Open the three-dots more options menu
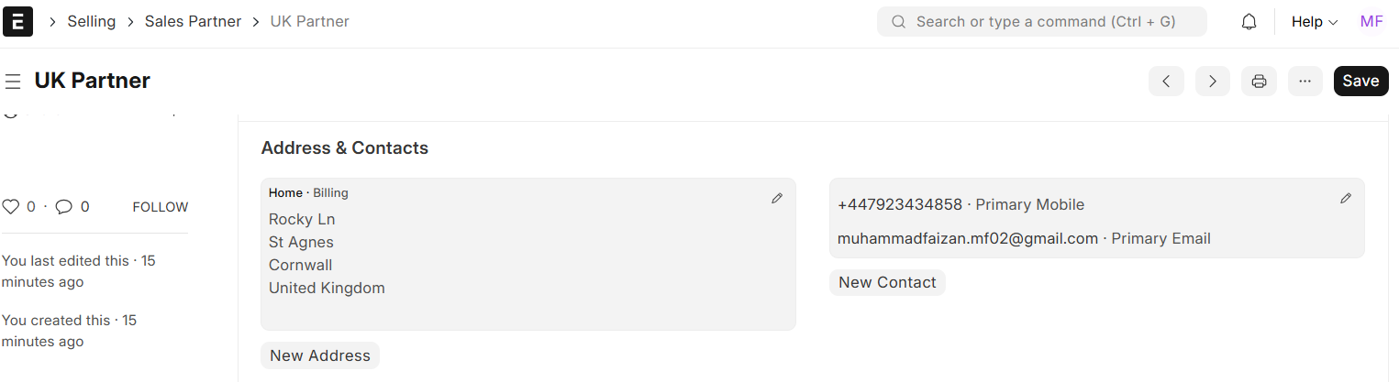Image resolution: width=1399 pixels, height=382 pixels. click(1305, 81)
